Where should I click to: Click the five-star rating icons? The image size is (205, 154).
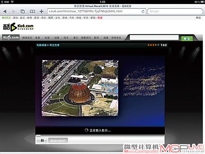153,45
